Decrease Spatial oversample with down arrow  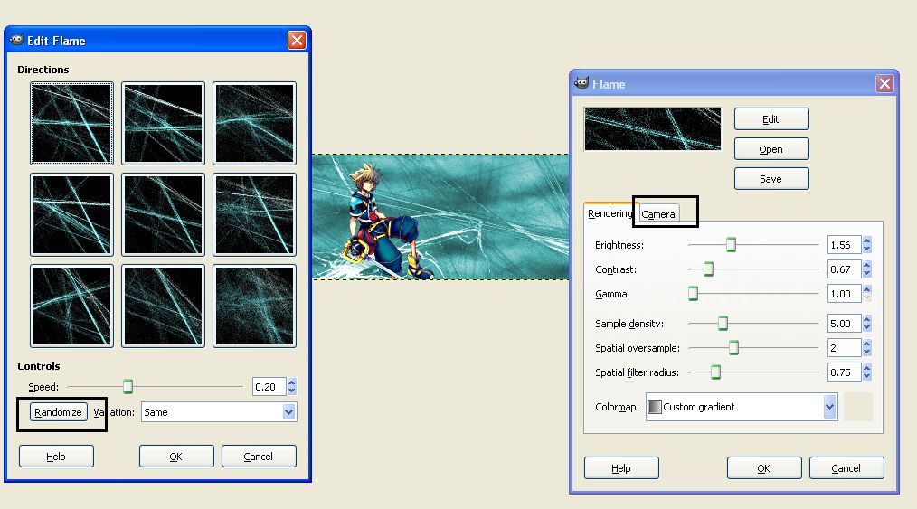tap(867, 353)
